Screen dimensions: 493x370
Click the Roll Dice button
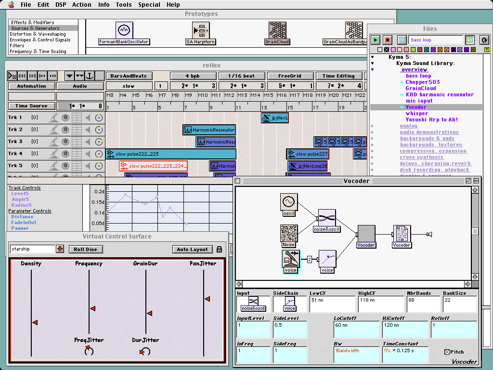point(86,249)
